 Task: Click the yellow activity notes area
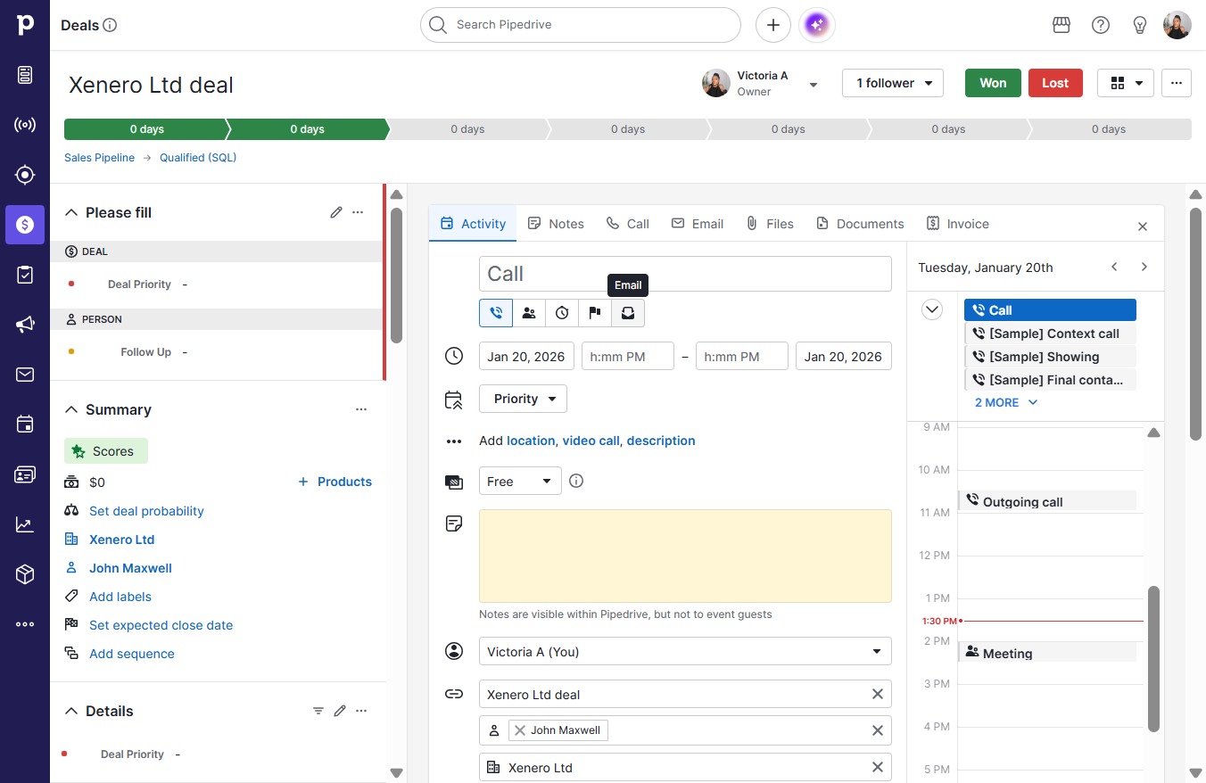pyautogui.click(x=685, y=556)
